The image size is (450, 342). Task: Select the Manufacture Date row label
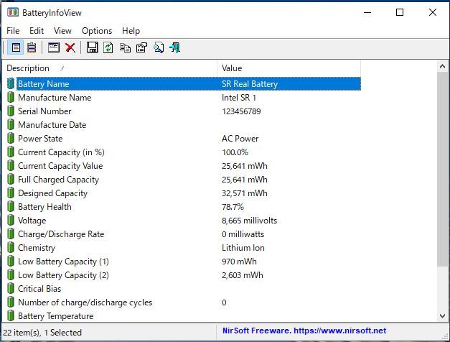point(52,125)
